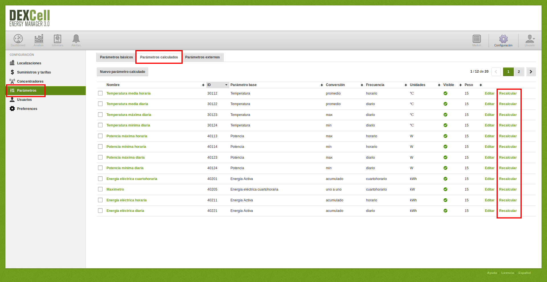Open Potencia máxima diaria parameter link

tap(126, 158)
